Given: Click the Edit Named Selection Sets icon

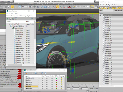Looking at the screenshot, I should click(74, 7).
